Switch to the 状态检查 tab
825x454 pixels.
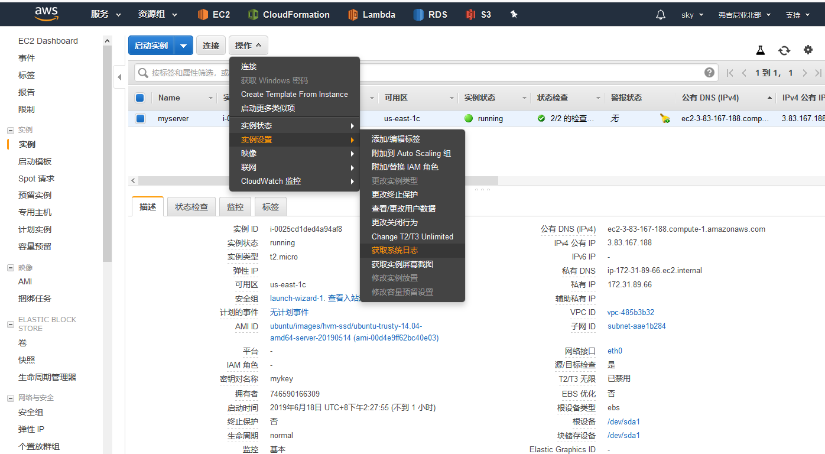point(191,207)
